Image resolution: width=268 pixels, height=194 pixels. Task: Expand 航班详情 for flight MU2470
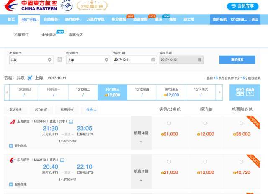click(x=141, y=172)
